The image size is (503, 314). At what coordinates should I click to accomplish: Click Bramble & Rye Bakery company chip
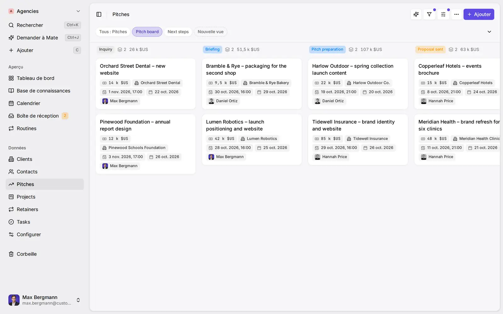tap(266, 83)
